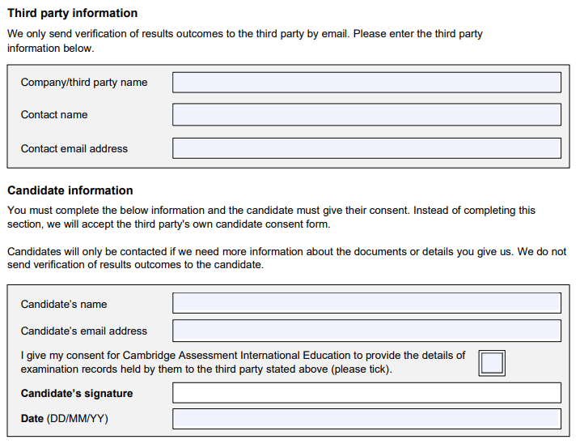
Task: Focus the Date (DD/MM/YY) field
Action: point(366,419)
